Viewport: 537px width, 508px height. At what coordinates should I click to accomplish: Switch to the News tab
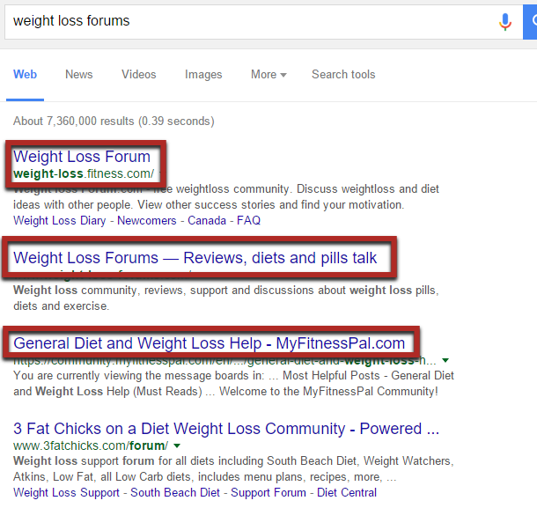pyautogui.click(x=78, y=74)
